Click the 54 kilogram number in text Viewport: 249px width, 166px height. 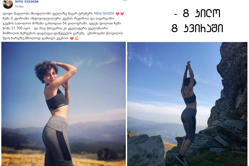tap(64, 23)
